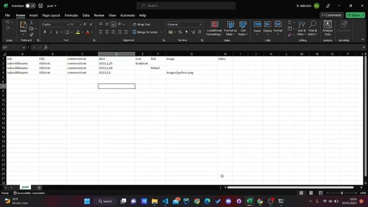The width and height of the screenshot is (368, 207).
Task: Click the formula bar input
Action: (x=206, y=47)
